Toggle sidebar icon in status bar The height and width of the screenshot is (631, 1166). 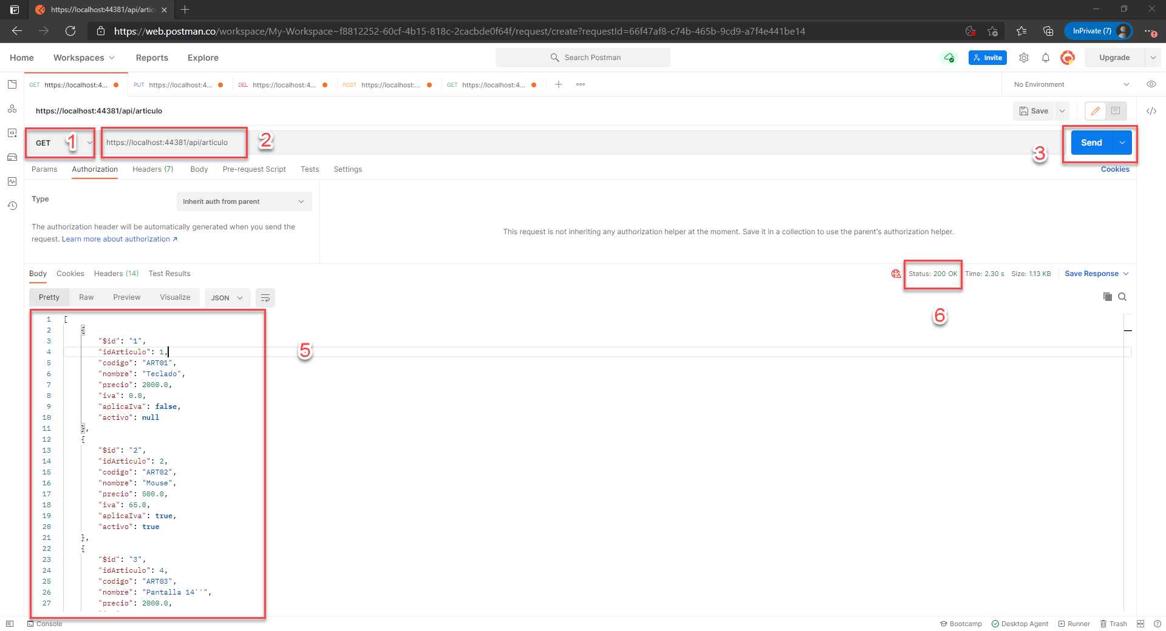pyautogui.click(x=10, y=624)
